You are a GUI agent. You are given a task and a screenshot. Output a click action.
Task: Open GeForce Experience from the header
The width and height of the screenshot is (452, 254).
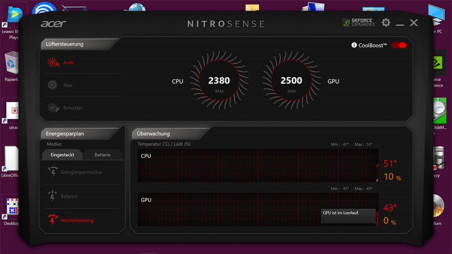[x=359, y=23]
